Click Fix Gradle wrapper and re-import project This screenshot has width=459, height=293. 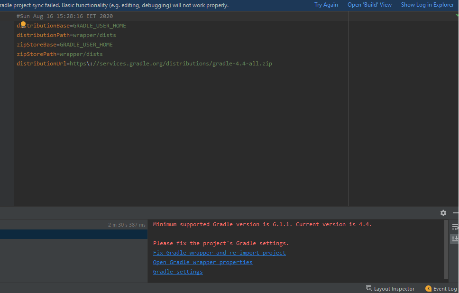219,253
